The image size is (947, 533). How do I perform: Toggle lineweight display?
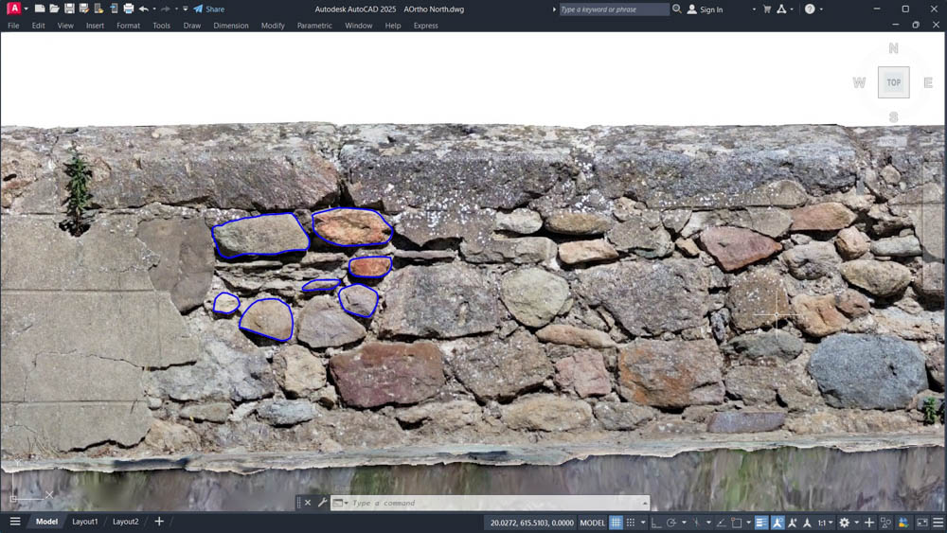click(761, 523)
